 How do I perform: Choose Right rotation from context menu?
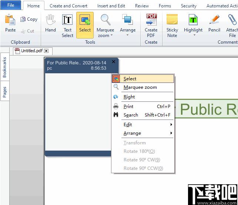143,97
